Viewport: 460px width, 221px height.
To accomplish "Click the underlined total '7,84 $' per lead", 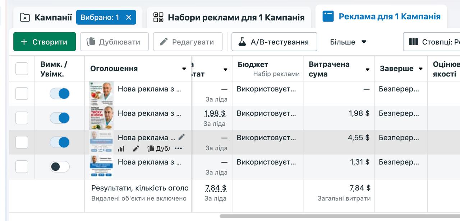I will [216, 188].
